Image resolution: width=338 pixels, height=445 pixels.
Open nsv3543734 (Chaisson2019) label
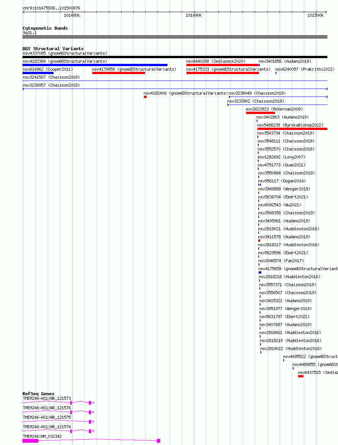[286, 133]
